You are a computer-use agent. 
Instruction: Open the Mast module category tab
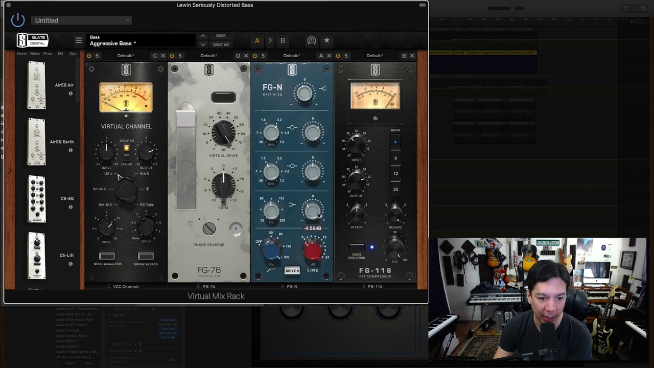pyautogui.click(x=35, y=54)
